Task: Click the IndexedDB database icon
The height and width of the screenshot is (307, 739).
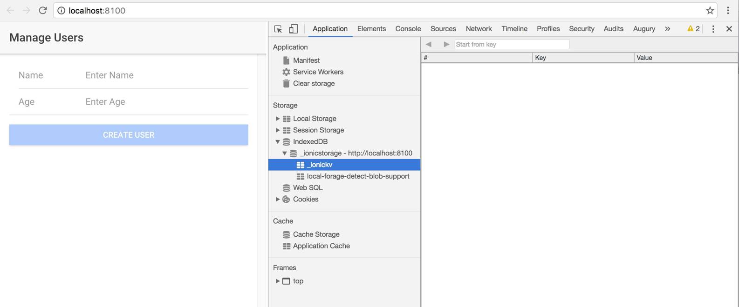Action: (x=286, y=142)
